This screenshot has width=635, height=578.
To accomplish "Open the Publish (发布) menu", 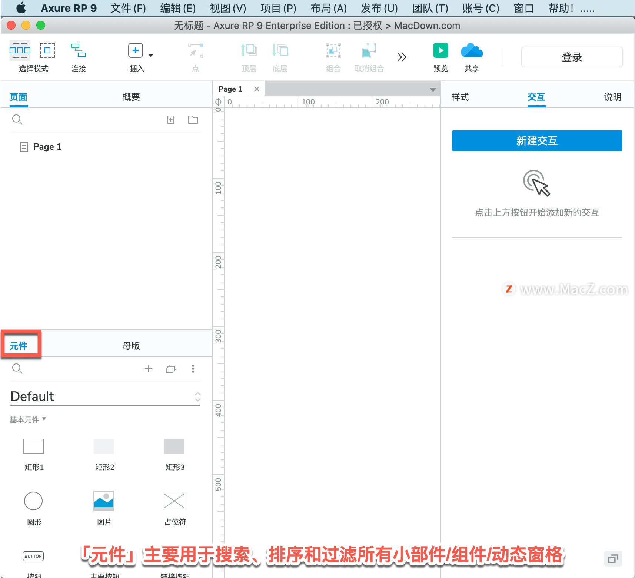I will point(379,8).
